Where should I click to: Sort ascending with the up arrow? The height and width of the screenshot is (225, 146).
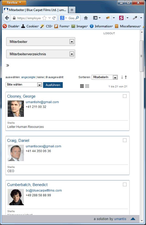click(x=126, y=77)
